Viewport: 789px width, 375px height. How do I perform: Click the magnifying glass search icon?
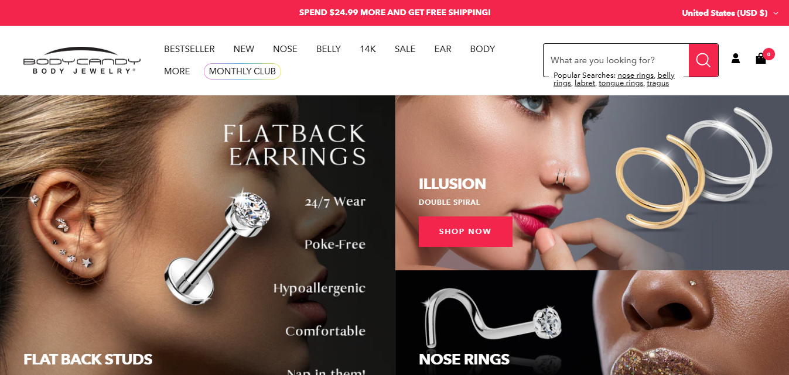click(703, 60)
